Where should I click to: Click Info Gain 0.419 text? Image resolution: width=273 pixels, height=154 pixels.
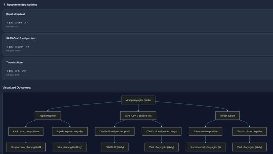click(13, 75)
